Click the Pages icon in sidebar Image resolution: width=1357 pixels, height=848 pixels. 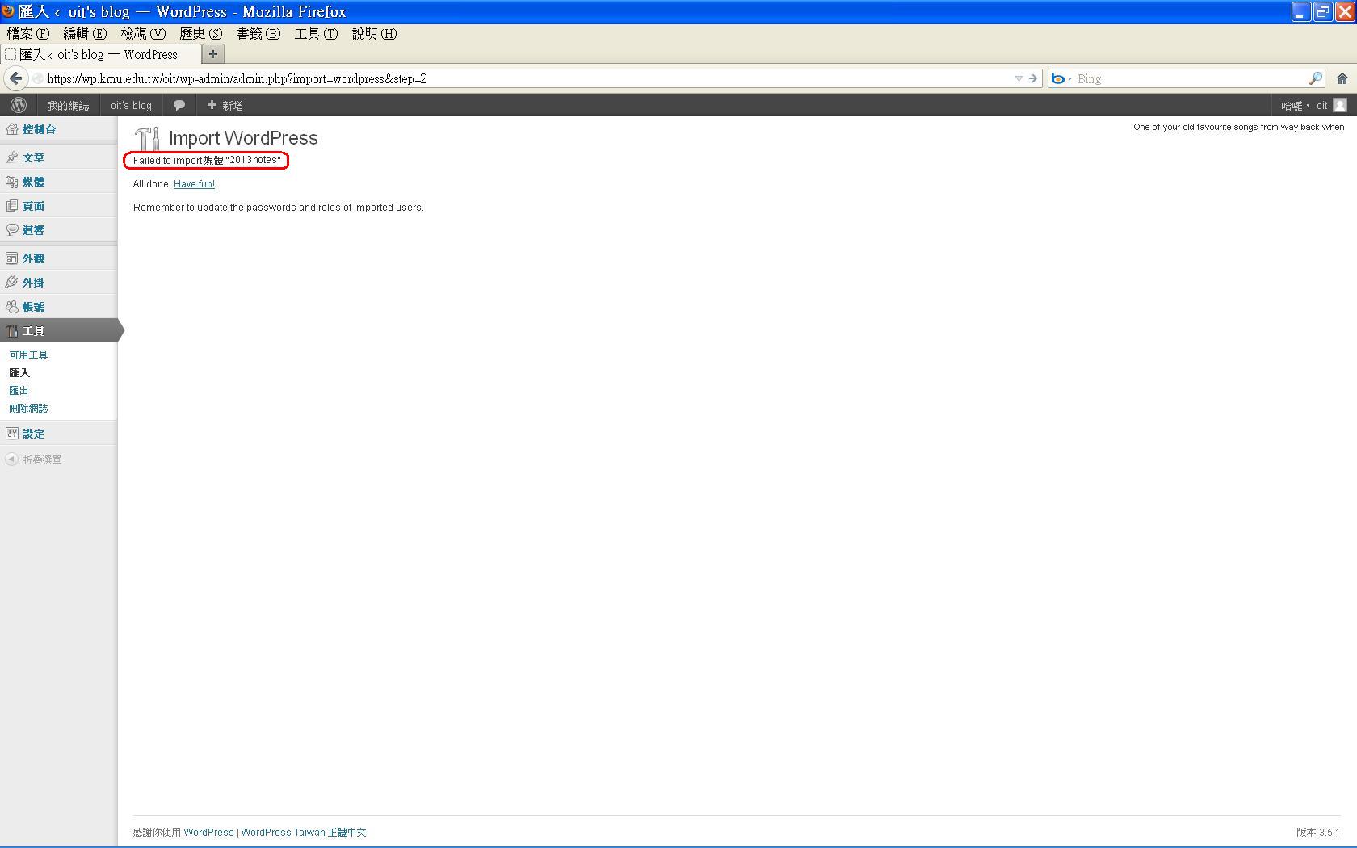tap(12, 206)
